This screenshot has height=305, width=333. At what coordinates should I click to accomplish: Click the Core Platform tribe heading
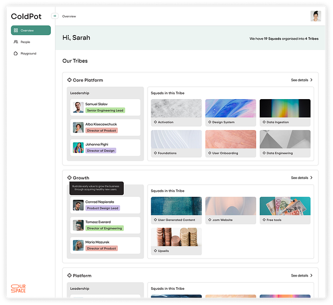tap(88, 80)
